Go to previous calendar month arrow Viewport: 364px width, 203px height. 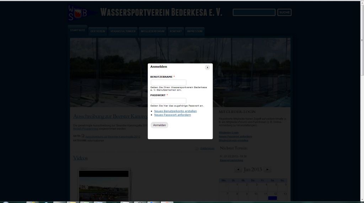(238, 170)
